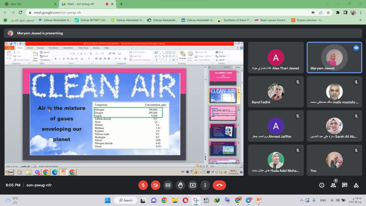The width and height of the screenshot is (366, 206).
Task: Select slide 3 thumbnail in Slides pane
Action: pos(223,113)
